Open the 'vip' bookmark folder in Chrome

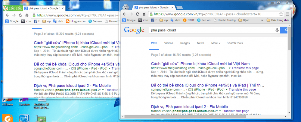[x=163, y=20]
